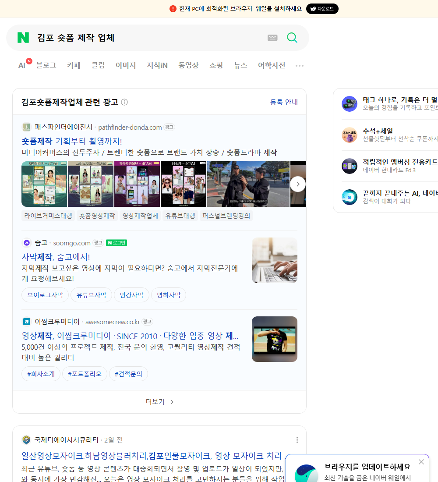Click the 끝까지 끝내주는 AI promo icon

(x=350, y=197)
